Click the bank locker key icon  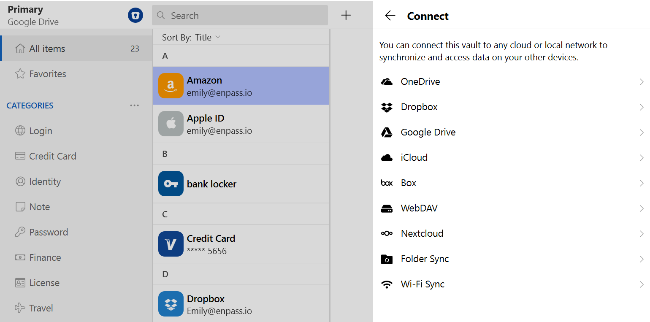pos(171,184)
